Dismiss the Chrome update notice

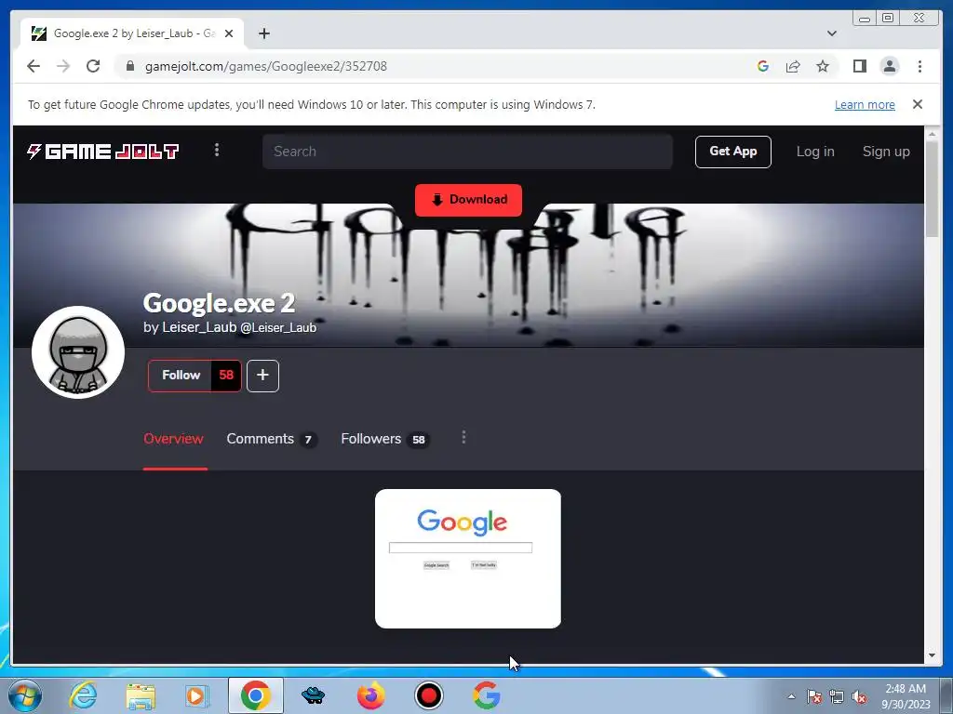917,104
